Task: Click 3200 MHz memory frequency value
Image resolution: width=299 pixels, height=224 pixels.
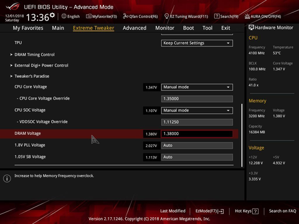Action: tap(257, 116)
